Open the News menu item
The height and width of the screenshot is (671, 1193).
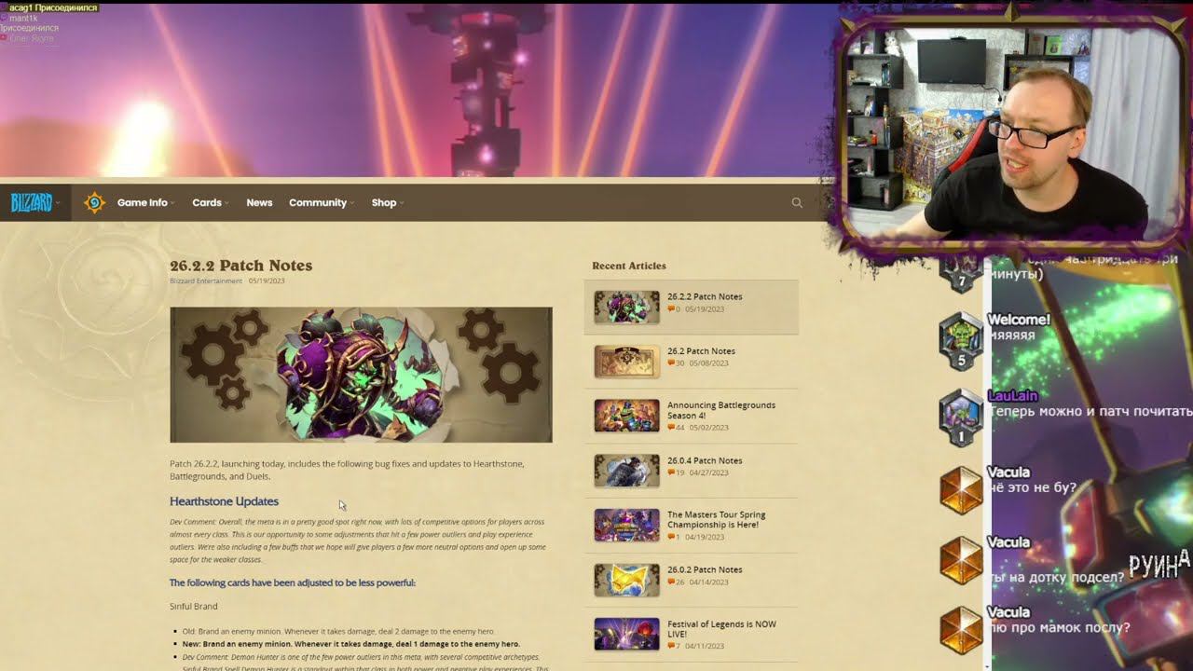[x=259, y=202]
